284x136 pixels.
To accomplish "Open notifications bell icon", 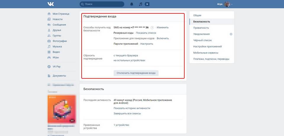I will click(x=132, y=4).
